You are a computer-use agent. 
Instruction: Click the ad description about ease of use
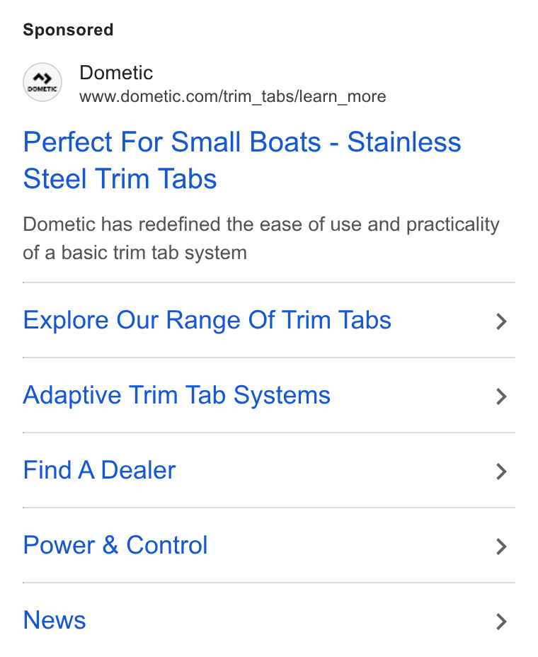pyautogui.click(x=261, y=239)
